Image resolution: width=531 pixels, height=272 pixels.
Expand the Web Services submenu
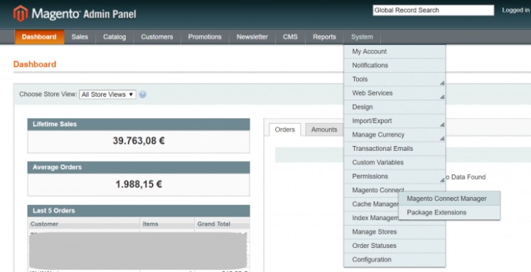point(395,93)
